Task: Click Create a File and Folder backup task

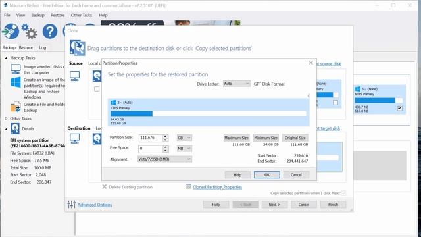Action: [44, 107]
